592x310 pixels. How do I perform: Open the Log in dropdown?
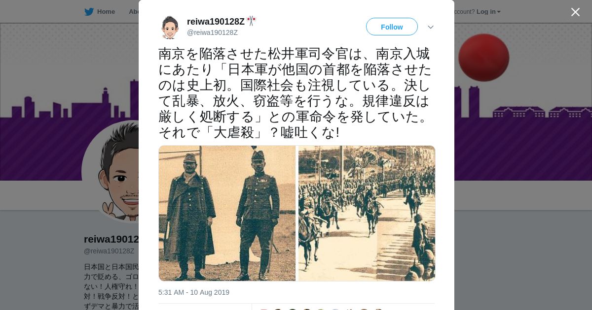(x=488, y=12)
